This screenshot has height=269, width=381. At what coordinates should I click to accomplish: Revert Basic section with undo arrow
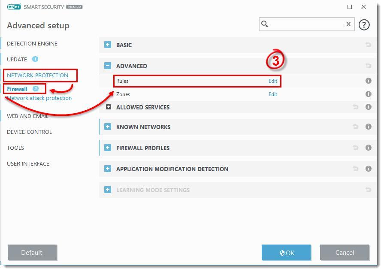(x=368, y=45)
